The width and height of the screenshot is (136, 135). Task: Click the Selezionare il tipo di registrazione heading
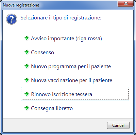click(x=61, y=18)
